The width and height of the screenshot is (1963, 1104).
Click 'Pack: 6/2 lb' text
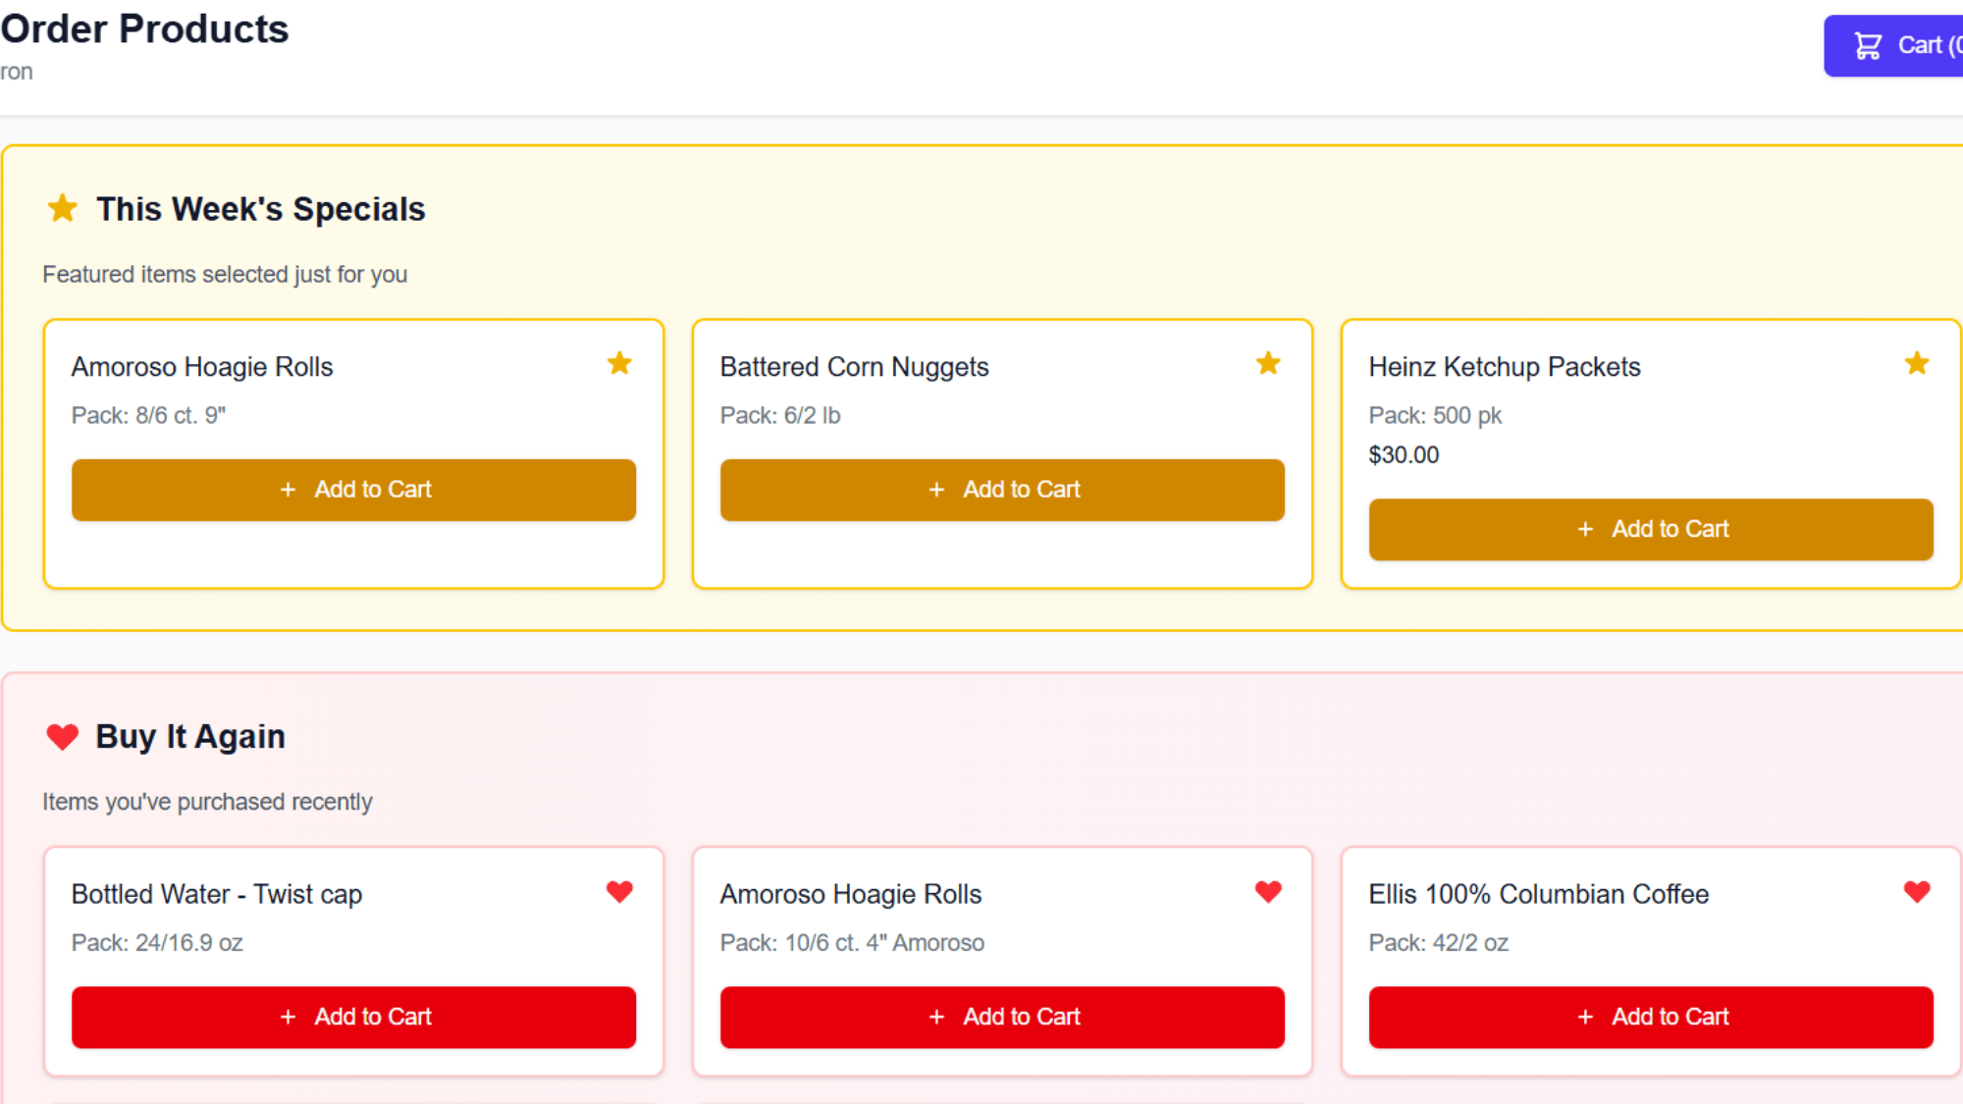pyautogui.click(x=780, y=416)
